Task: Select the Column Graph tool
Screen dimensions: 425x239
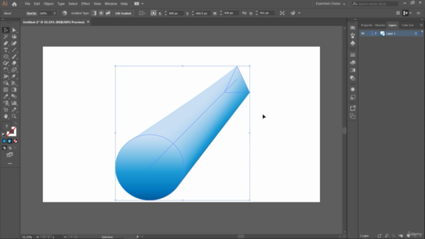Action: coord(14,103)
